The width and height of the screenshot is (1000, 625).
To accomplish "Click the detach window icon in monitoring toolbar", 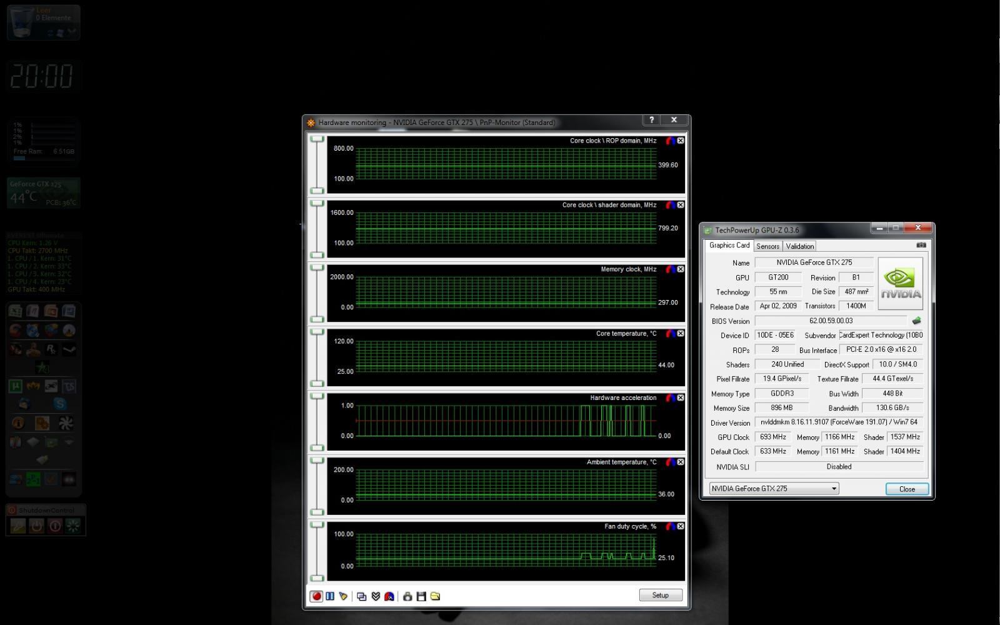I will click(x=361, y=596).
